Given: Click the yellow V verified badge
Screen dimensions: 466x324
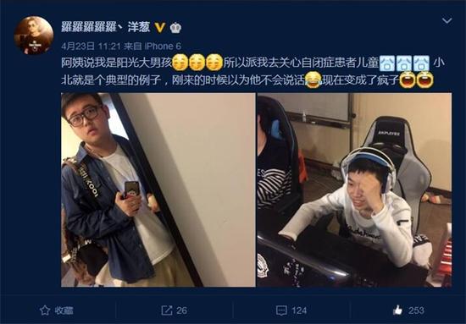Looking at the screenshot, I should 160,27.
